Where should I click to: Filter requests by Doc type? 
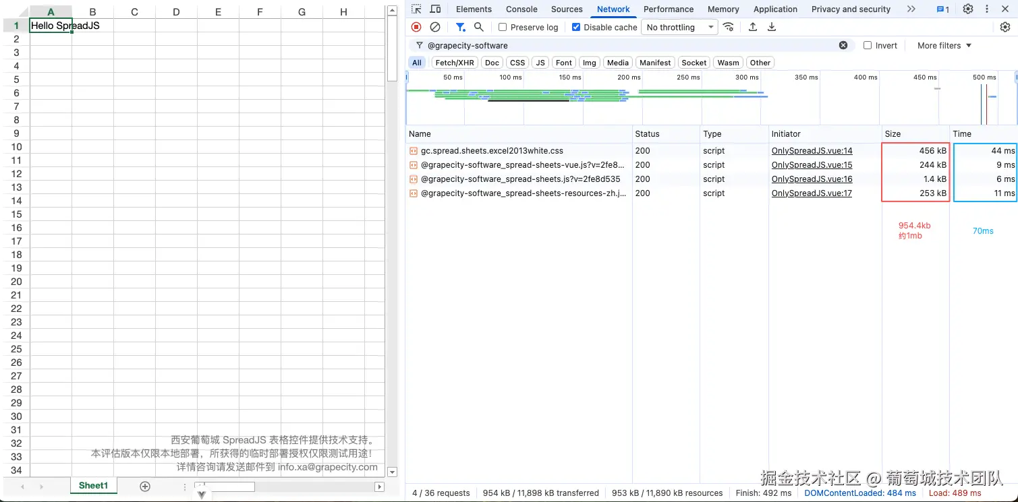(x=492, y=63)
